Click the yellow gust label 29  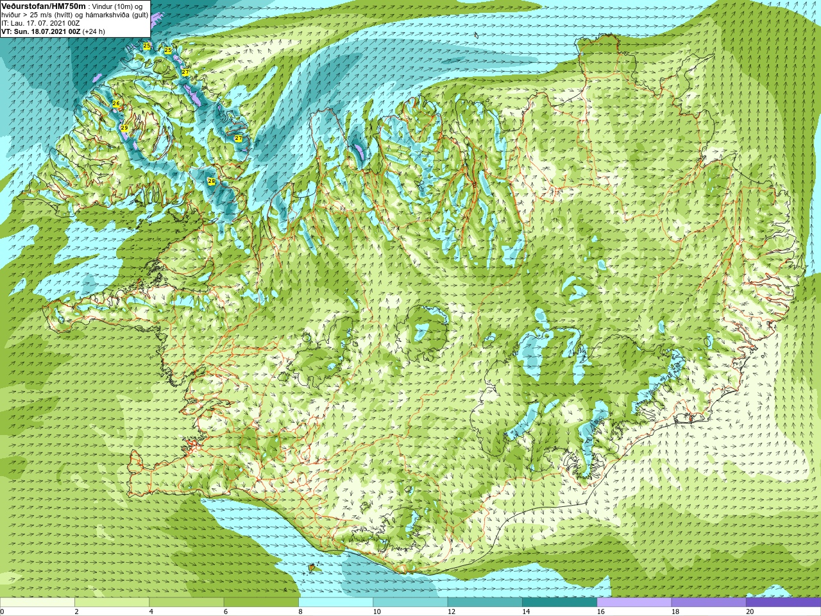tap(124, 128)
